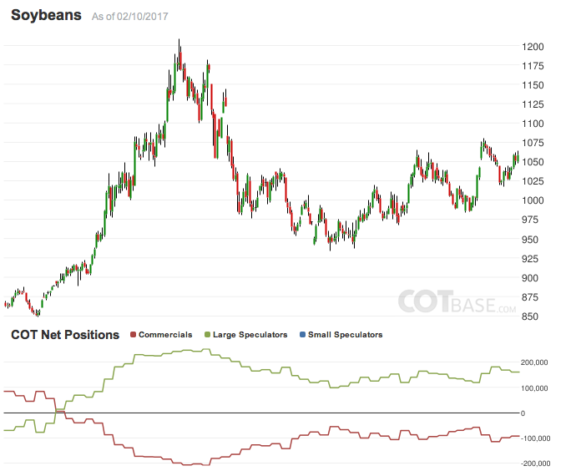Screen dimensions: 571x471
Task: Click the 'As of 02/10/2017' date text
Action: 130,17
